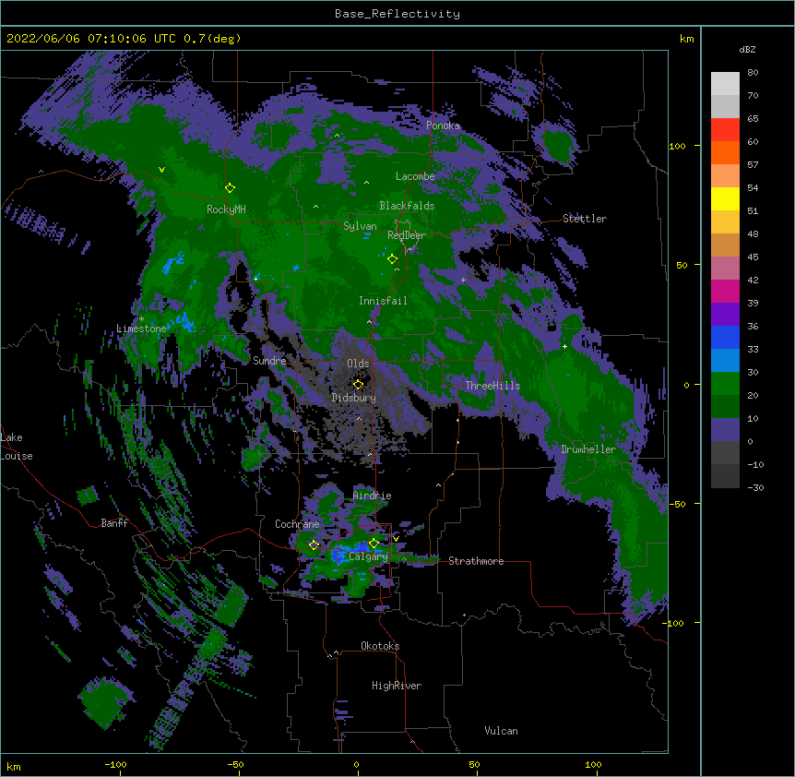Click the Limestone label

[141, 329]
